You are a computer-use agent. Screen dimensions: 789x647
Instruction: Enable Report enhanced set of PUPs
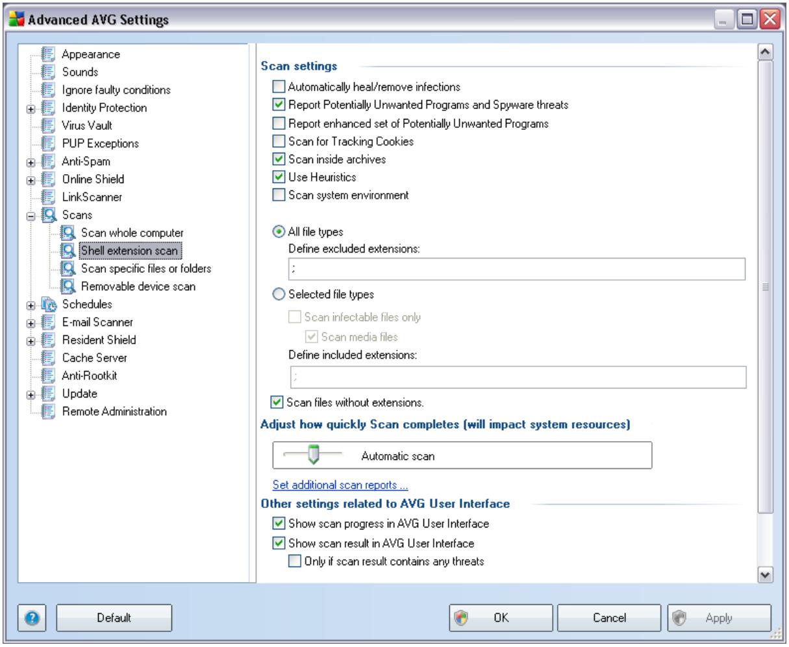click(x=279, y=123)
